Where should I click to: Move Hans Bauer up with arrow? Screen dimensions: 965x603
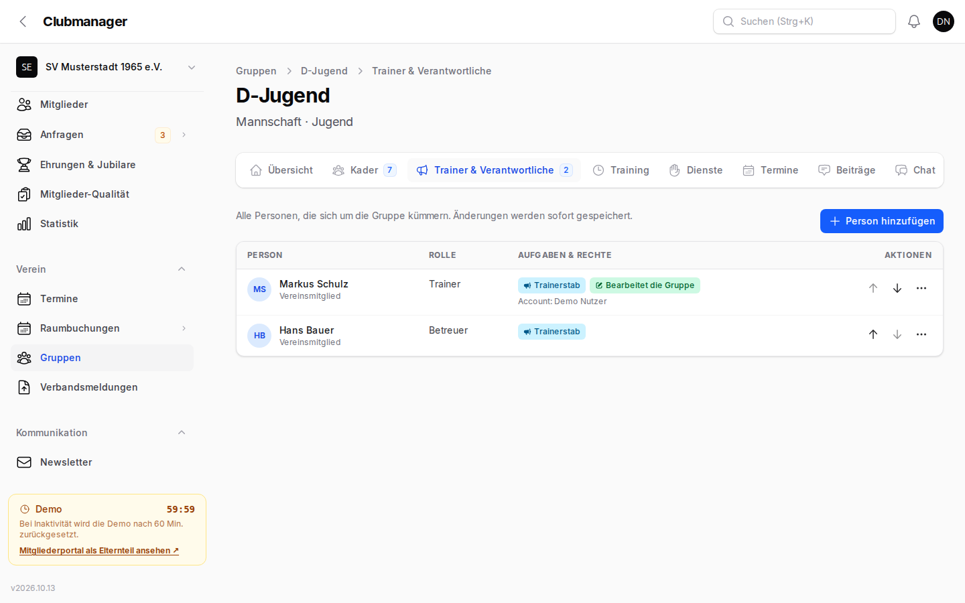coord(873,334)
